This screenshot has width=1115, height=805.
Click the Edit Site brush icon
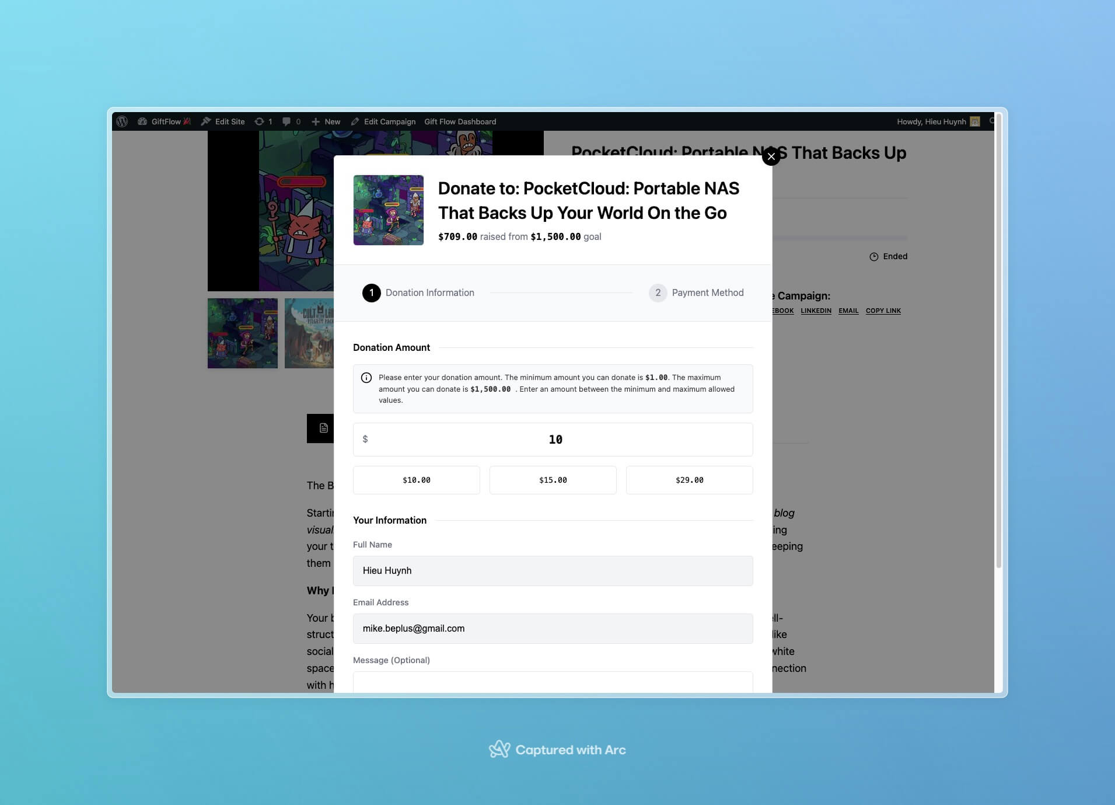point(205,121)
